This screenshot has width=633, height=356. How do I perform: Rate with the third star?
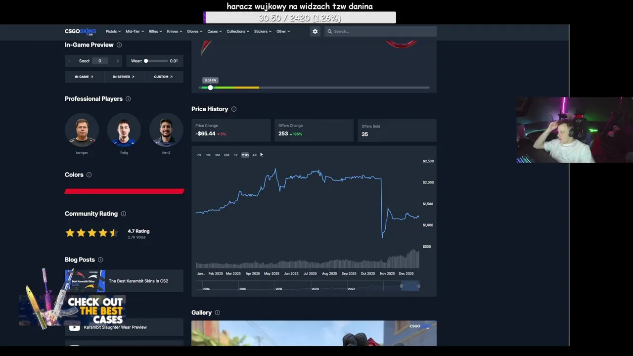pyautogui.click(x=92, y=232)
